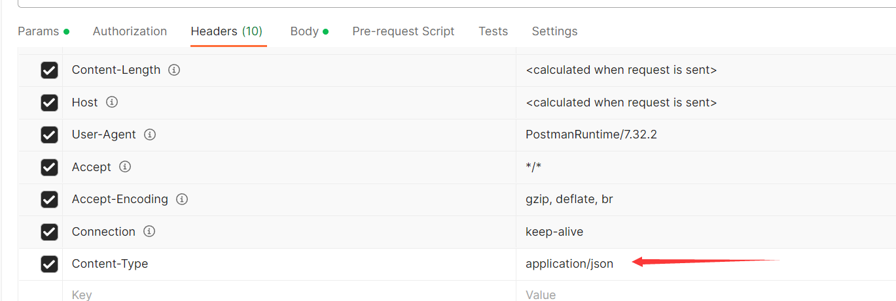Switch to the Settings tab
This screenshot has height=301, width=896.
554,31
